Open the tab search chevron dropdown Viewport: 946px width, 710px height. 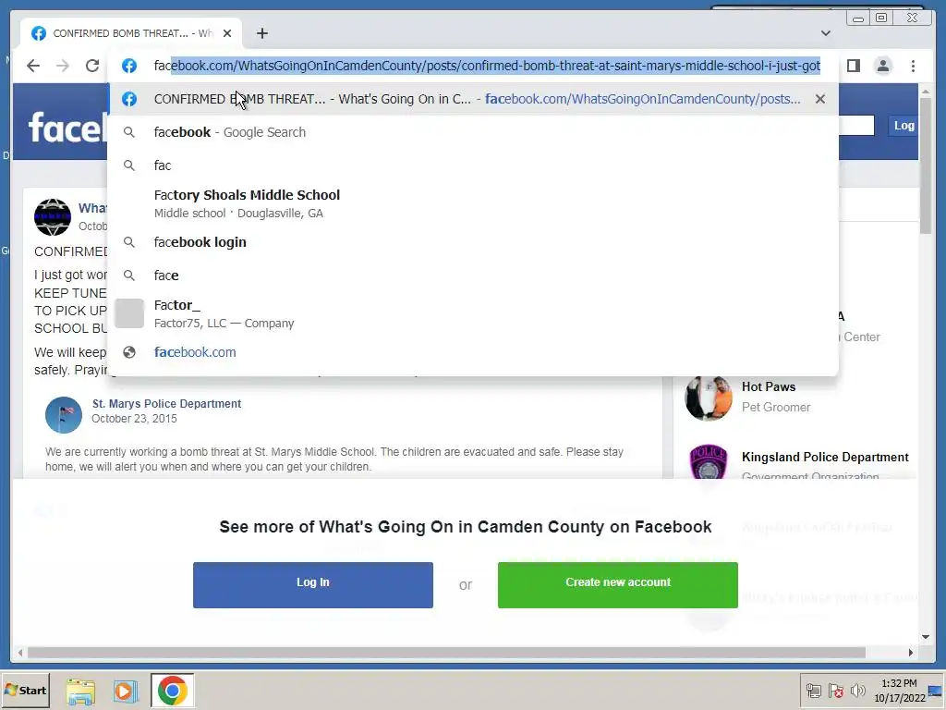pos(826,33)
